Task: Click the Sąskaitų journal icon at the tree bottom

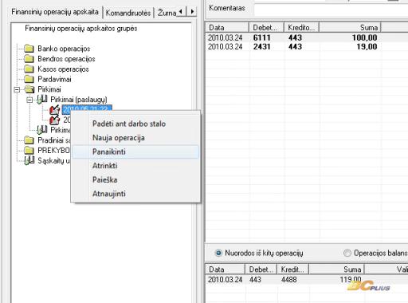Action: click(x=29, y=160)
